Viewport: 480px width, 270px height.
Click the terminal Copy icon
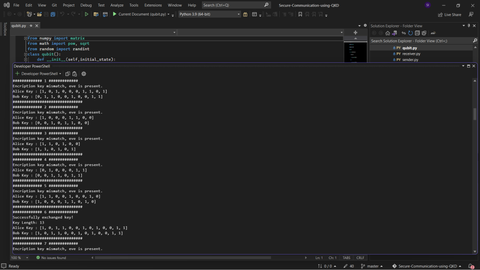(x=68, y=74)
